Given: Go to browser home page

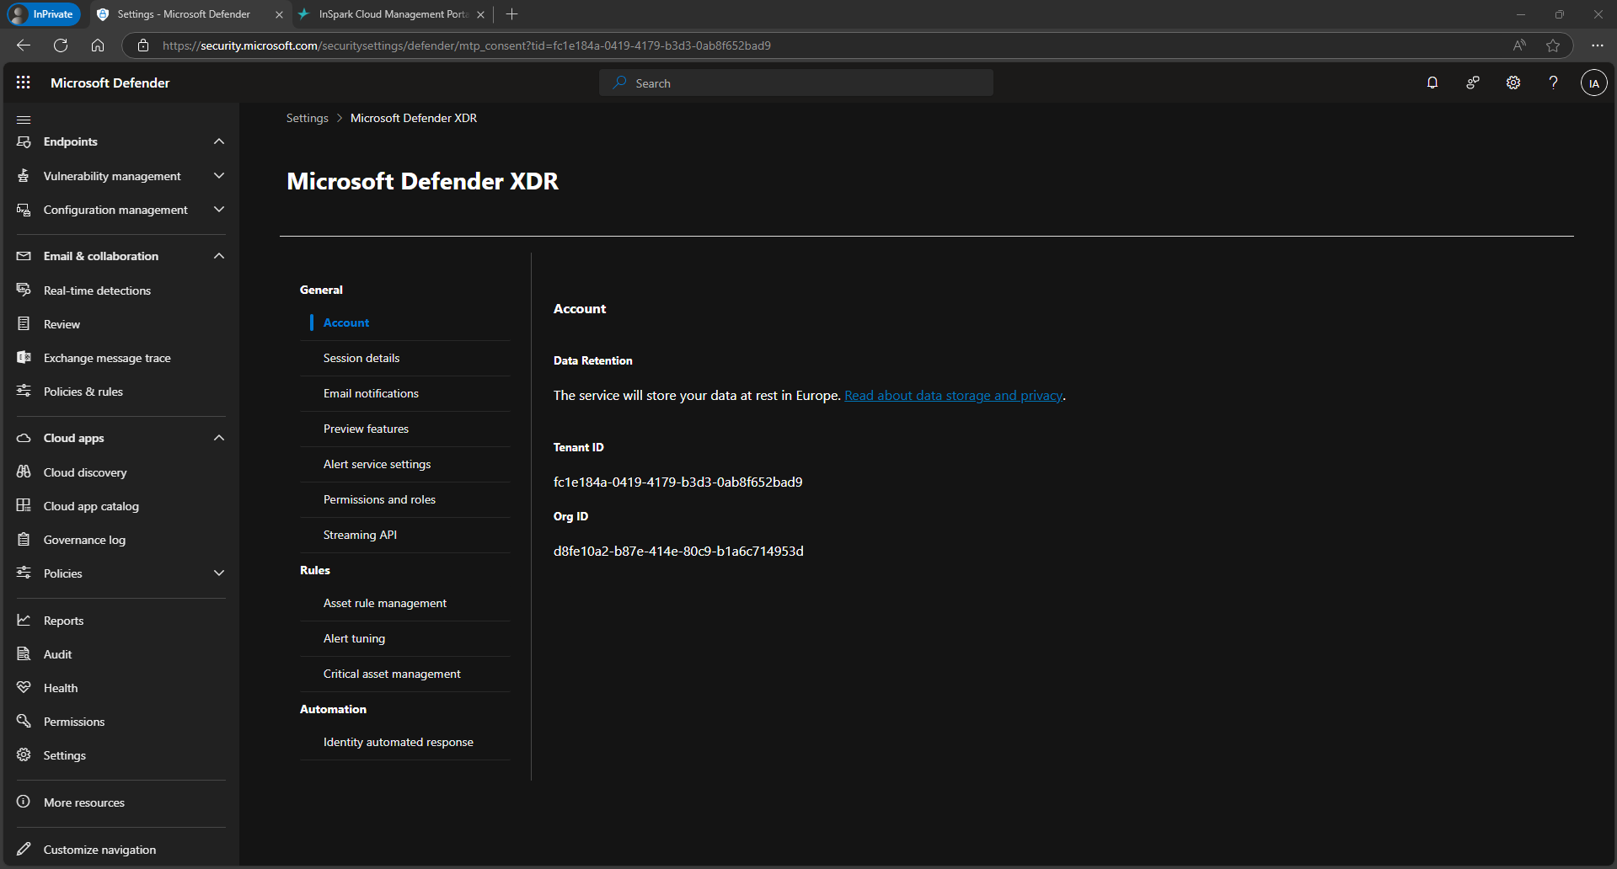Looking at the screenshot, I should tap(98, 45).
